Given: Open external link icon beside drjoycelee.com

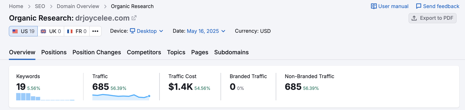Looking at the screenshot, I should point(134,18).
